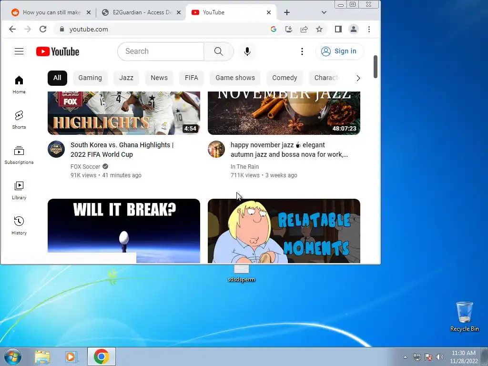
Task: Go to Home in the sidebar
Action: tap(19, 85)
